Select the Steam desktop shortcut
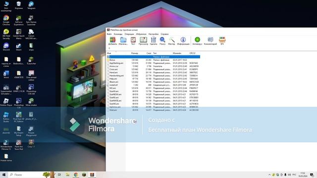 pos(19,46)
